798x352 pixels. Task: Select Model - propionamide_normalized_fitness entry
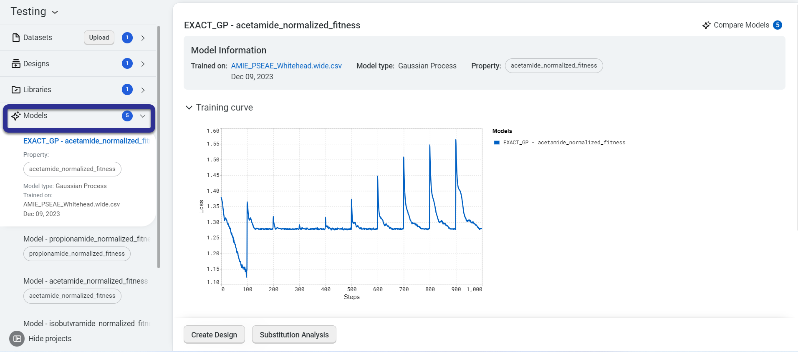87,239
